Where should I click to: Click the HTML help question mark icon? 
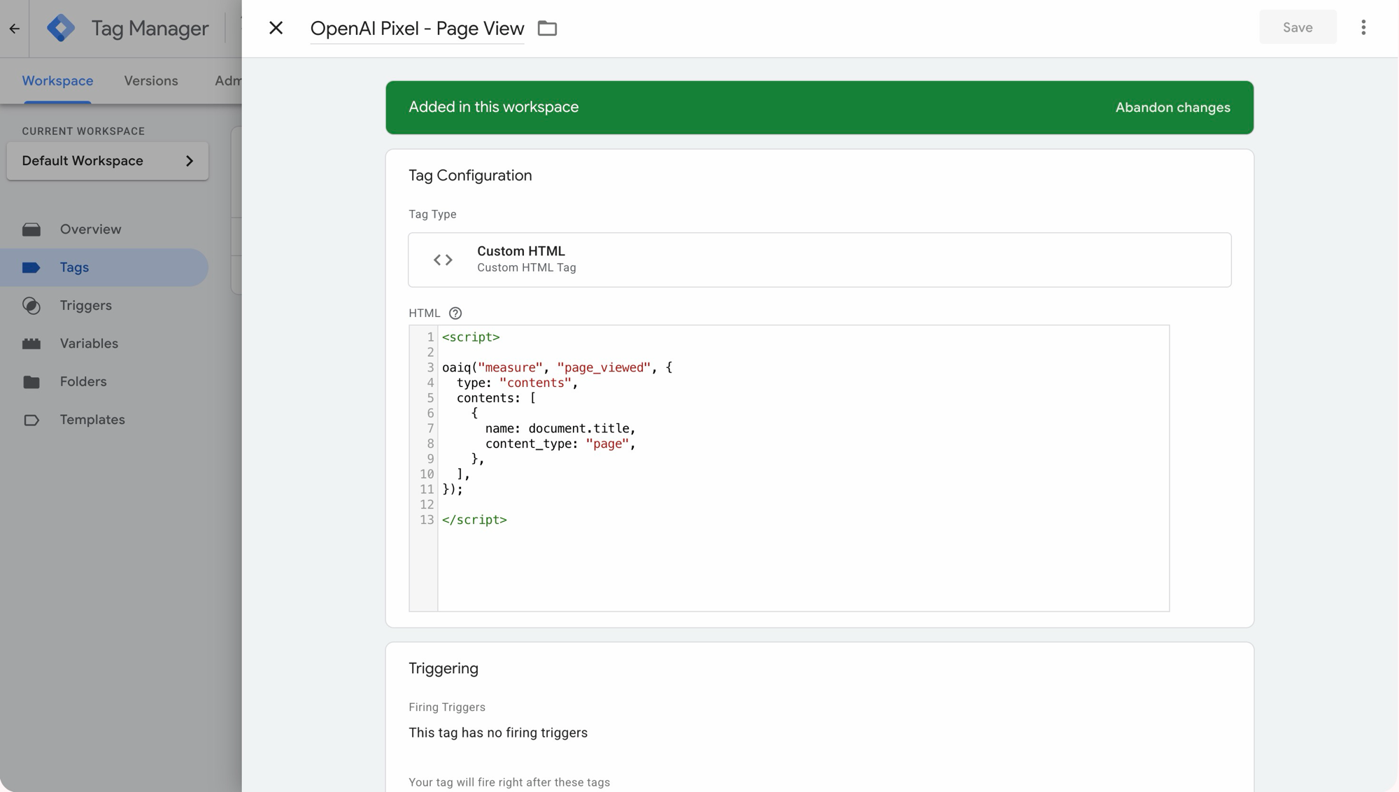click(x=455, y=313)
